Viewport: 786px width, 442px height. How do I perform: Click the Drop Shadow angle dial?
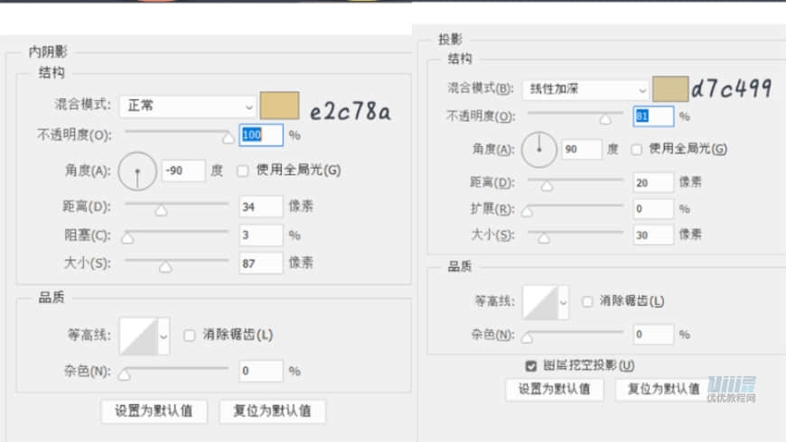pyautogui.click(x=539, y=149)
